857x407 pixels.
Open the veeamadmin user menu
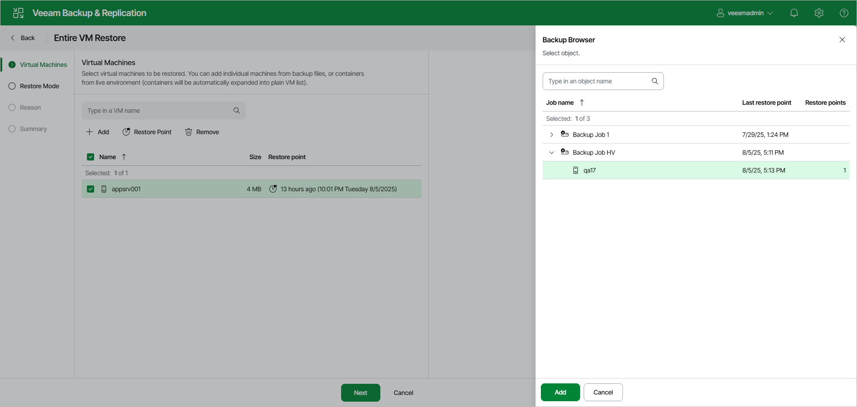coord(745,13)
